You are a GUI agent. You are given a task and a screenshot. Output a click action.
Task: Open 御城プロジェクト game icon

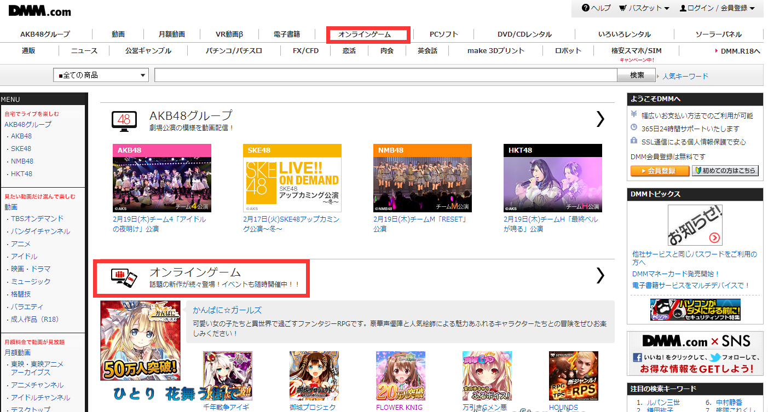[314, 376]
